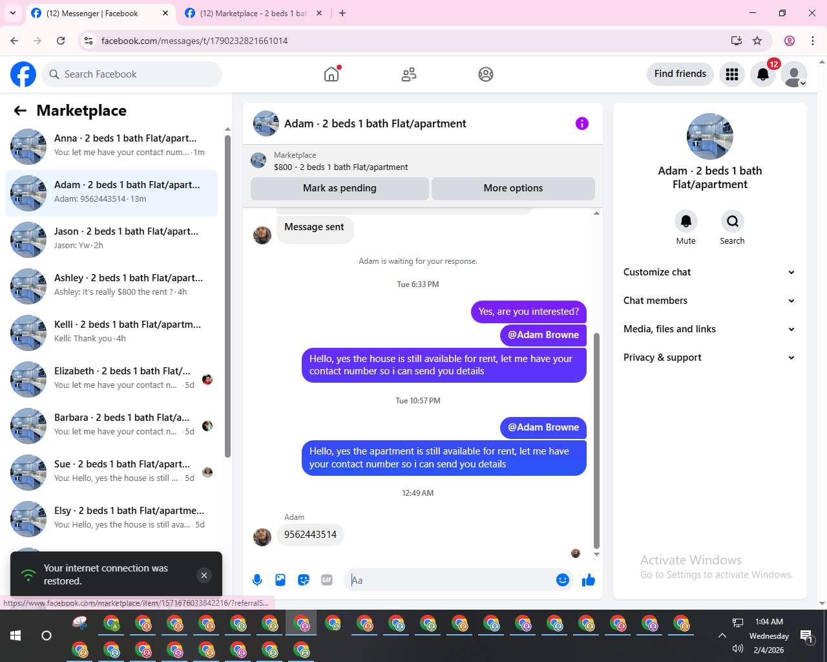The width and height of the screenshot is (827, 662).
Task: Dismiss the internet connection restored notice
Action: (x=204, y=575)
